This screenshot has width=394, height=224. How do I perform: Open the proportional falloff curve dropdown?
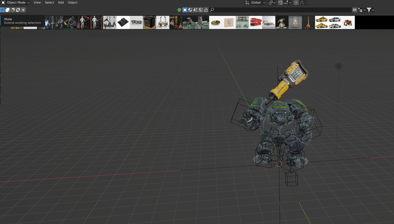click(304, 3)
